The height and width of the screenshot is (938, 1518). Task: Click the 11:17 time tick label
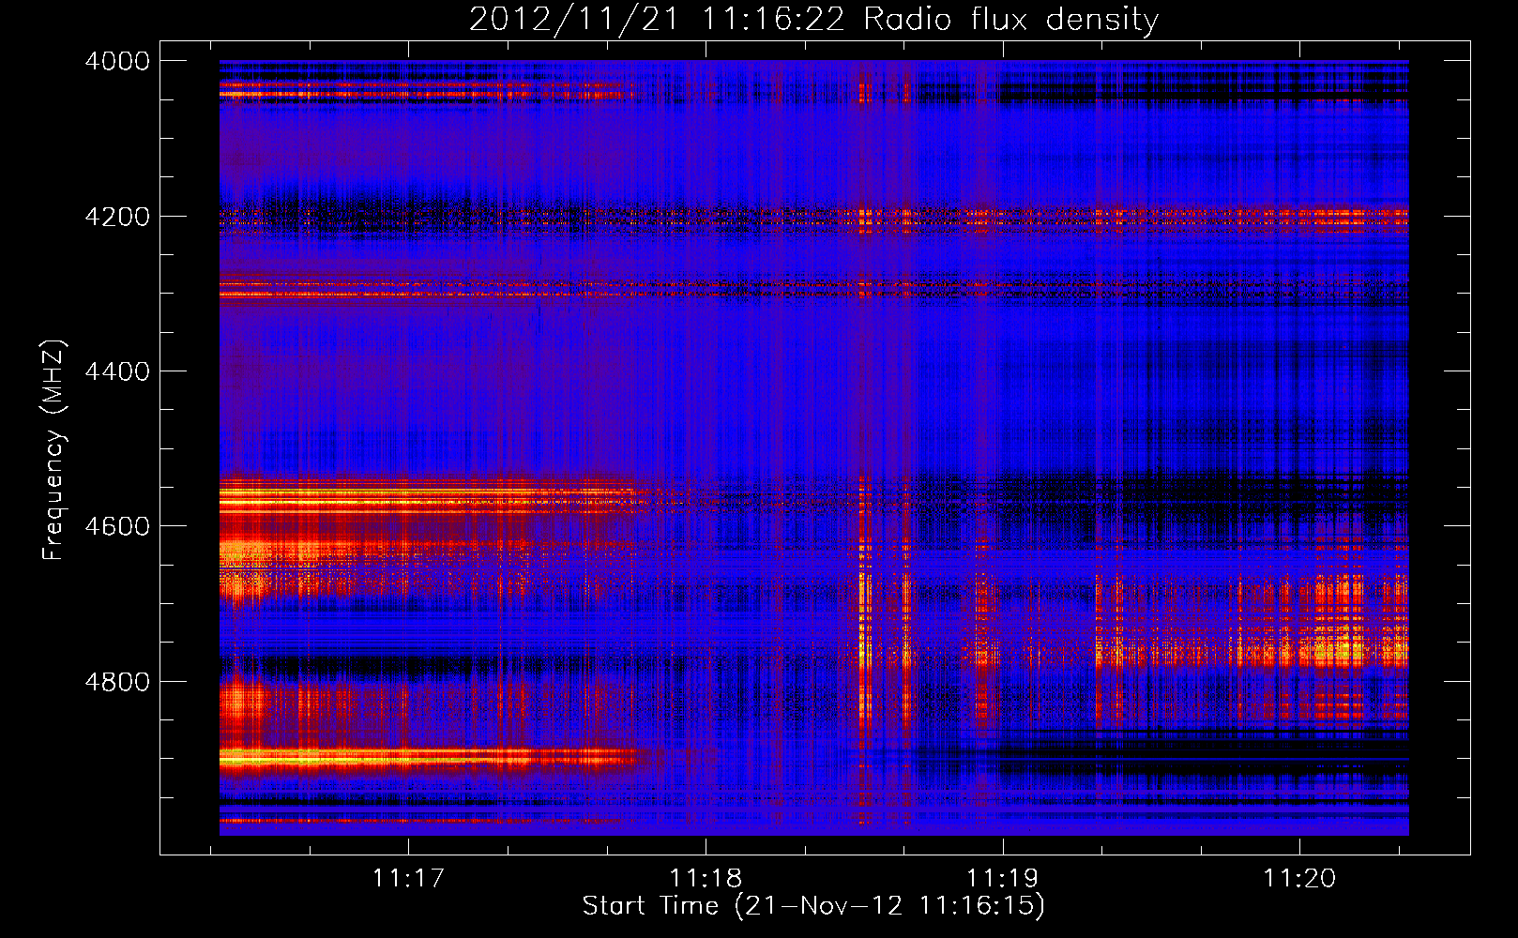(407, 878)
